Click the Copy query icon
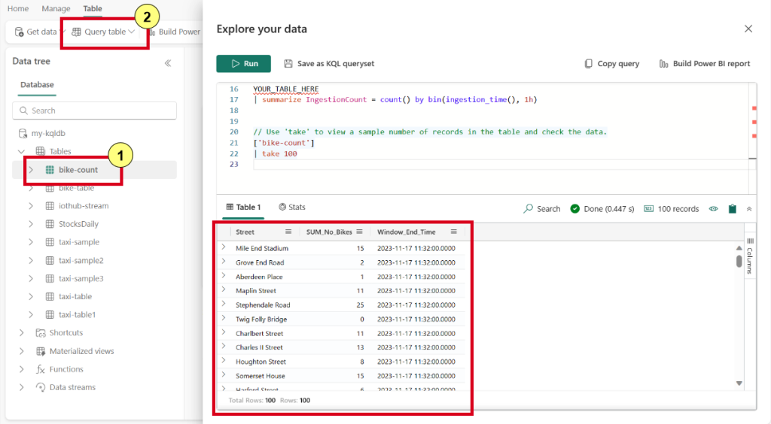Viewport: 771px width, 424px height. [588, 64]
